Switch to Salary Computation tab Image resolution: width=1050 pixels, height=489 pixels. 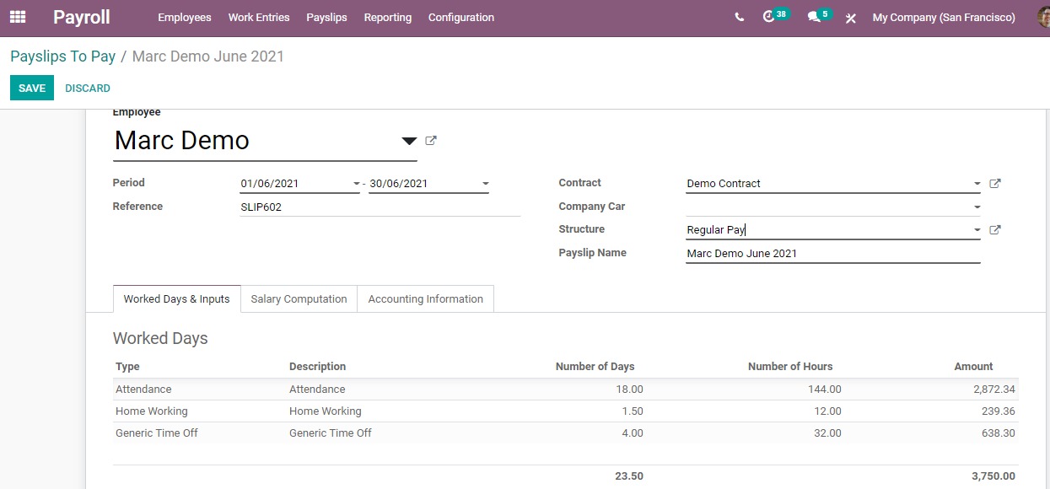click(x=299, y=298)
